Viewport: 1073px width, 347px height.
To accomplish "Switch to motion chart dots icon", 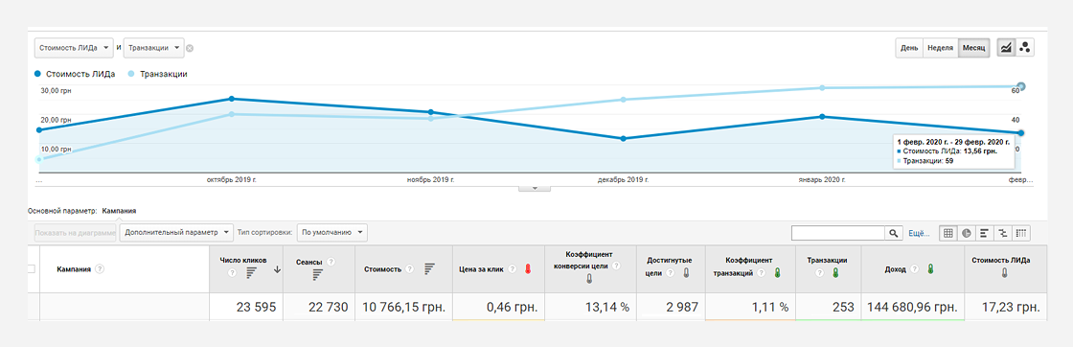I will pyautogui.click(x=1024, y=48).
